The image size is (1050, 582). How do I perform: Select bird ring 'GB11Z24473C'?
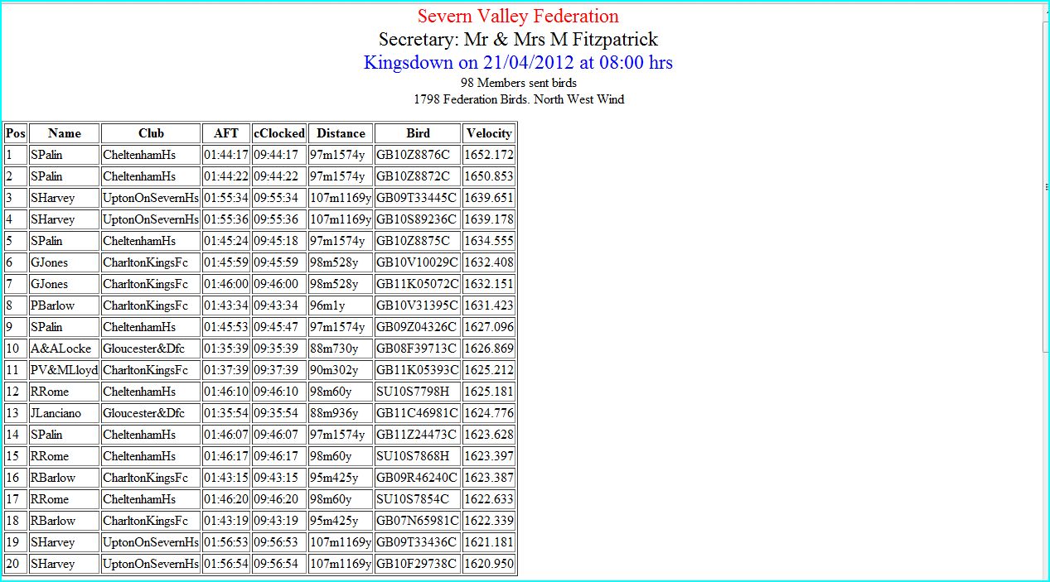[419, 435]
